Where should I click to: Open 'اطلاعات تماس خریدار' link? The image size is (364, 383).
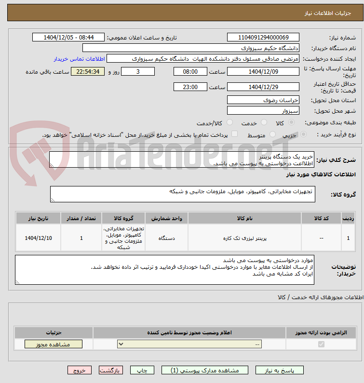click(x=80, y=59)
